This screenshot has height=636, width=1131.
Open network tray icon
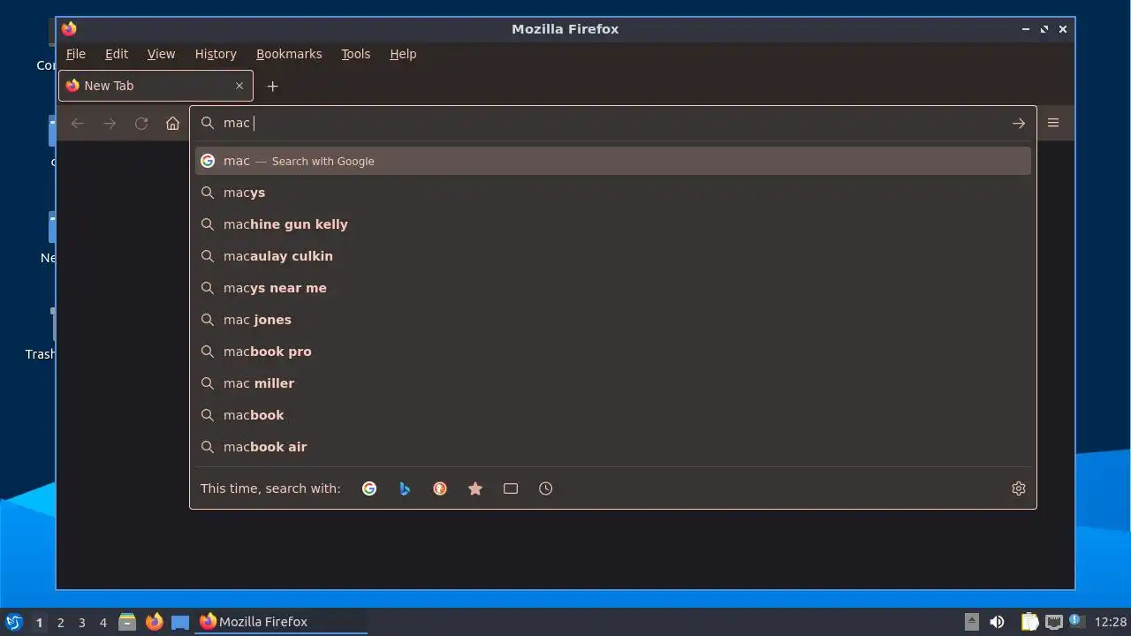[x=1053, y=622]
